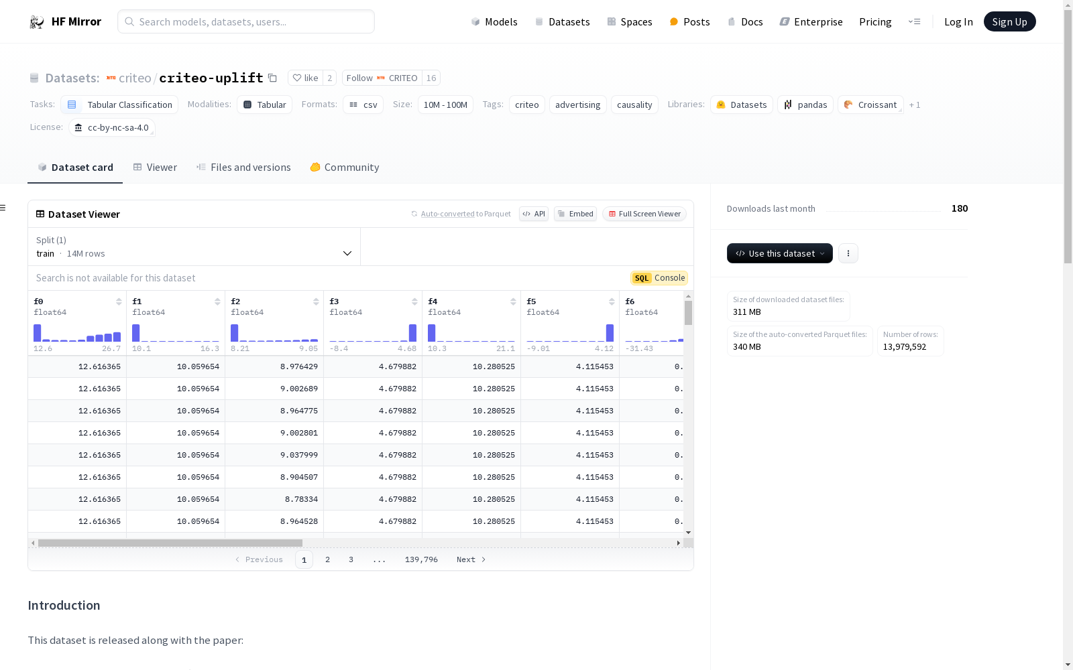Open the API button
Screen dimensions: 1073x670
click(x=534, y=214)
